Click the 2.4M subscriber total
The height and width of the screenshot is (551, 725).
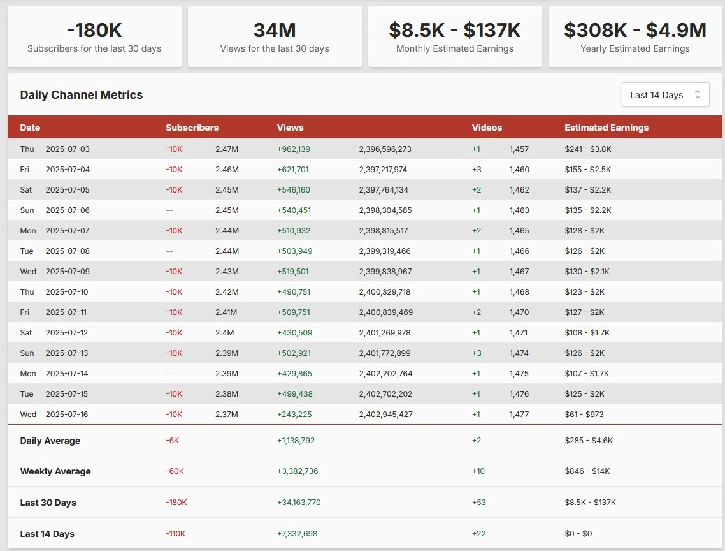click(x=225, y=332)
